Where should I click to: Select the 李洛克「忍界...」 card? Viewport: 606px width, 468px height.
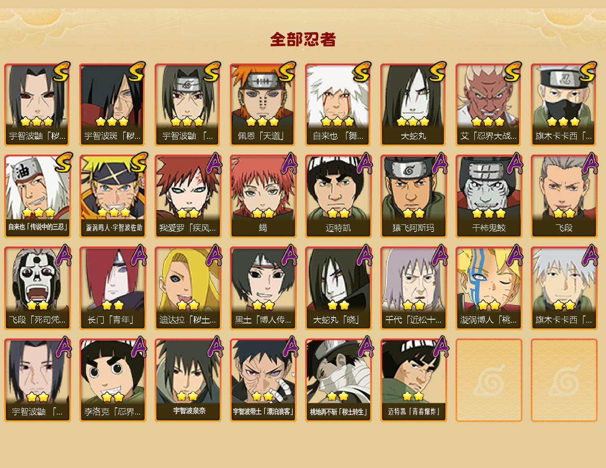click(x=112, y=380)
